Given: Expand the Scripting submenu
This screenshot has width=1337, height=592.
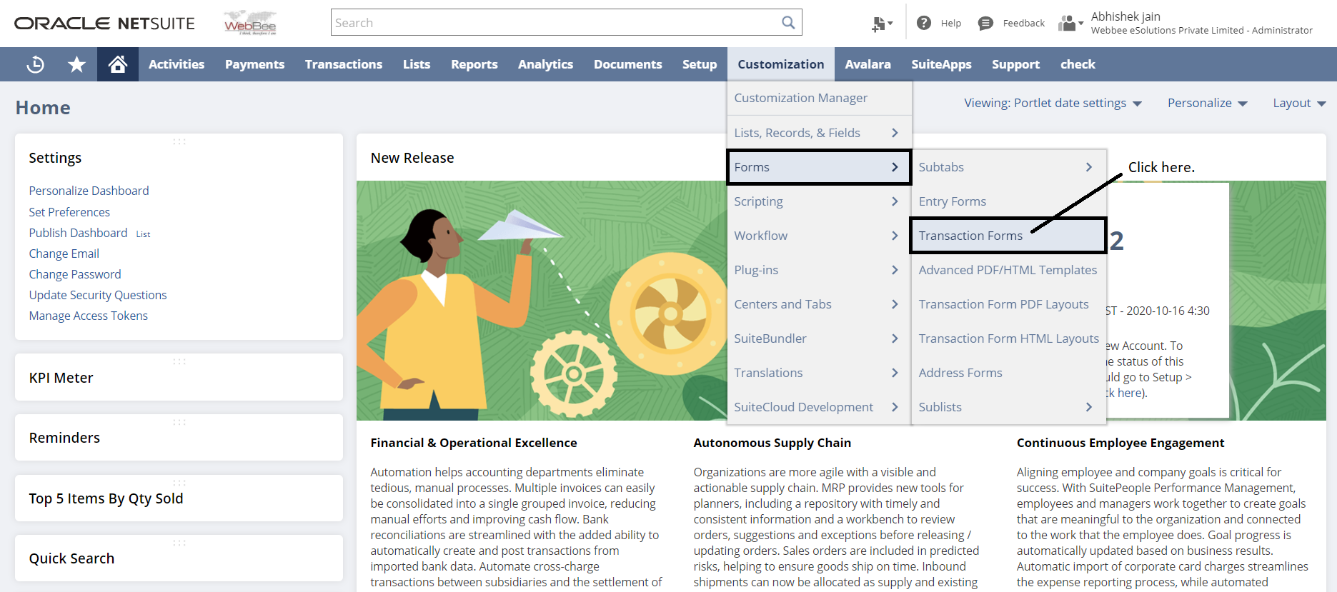Looking at the screenshot, I should point(820,201).
